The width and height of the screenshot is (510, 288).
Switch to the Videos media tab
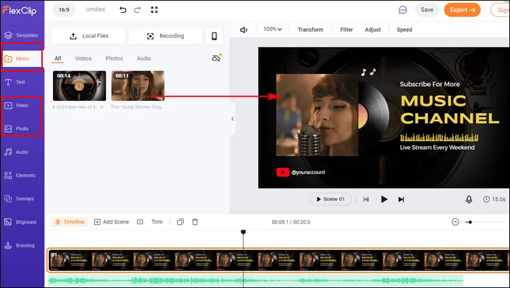(x=83, y=58)
